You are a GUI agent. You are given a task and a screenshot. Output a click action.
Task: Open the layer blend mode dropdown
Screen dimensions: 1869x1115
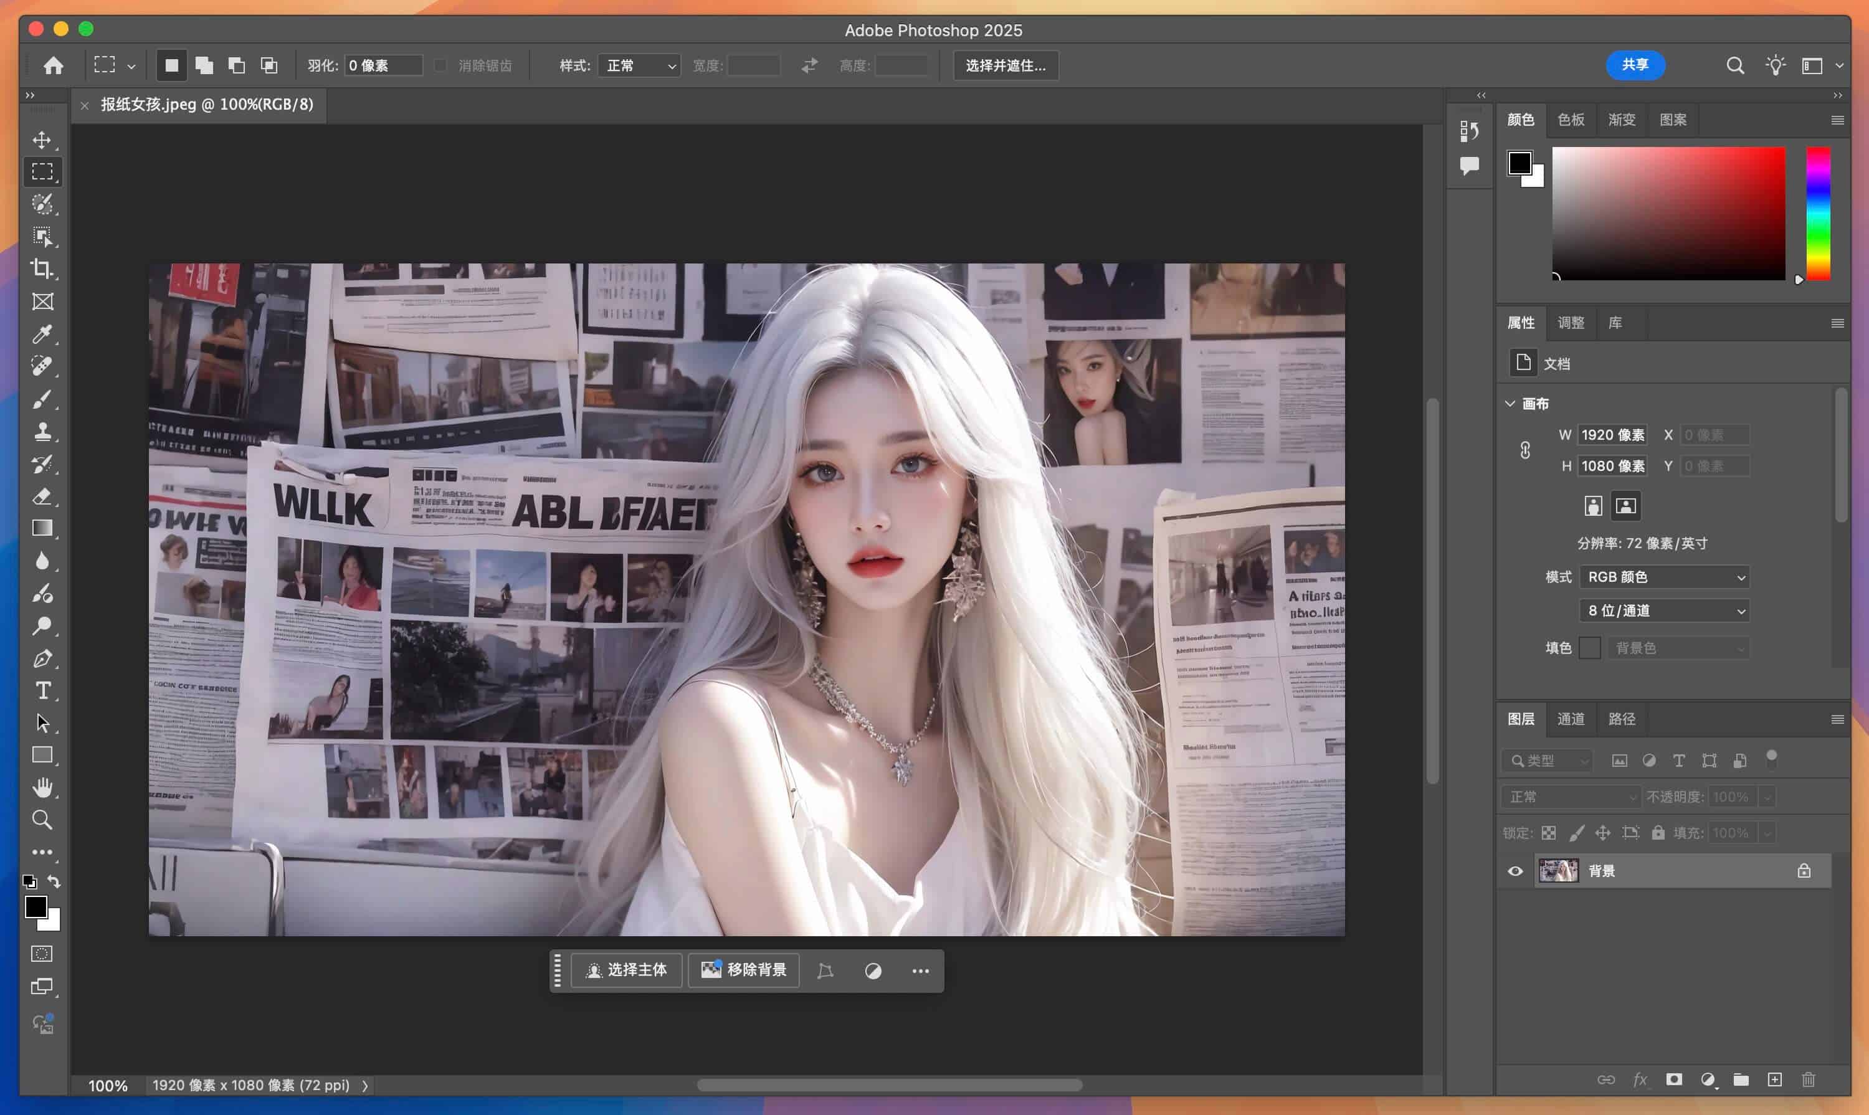[x=1570, y=797]
